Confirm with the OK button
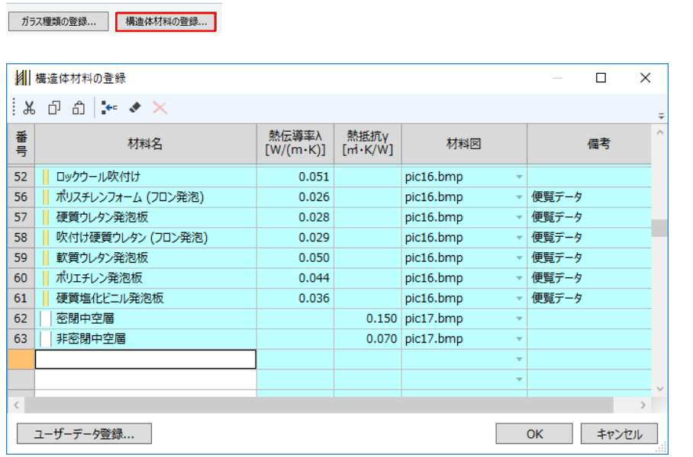Viewport: 693px width, 457px height. tap(534, 433)
